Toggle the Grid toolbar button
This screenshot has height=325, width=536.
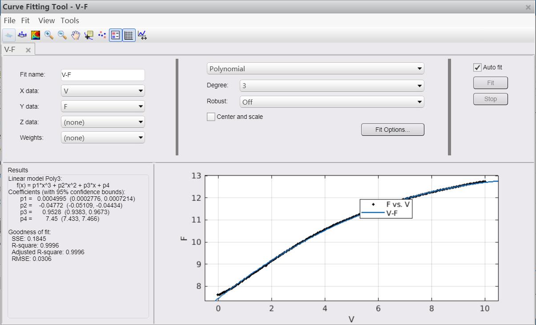129,35
